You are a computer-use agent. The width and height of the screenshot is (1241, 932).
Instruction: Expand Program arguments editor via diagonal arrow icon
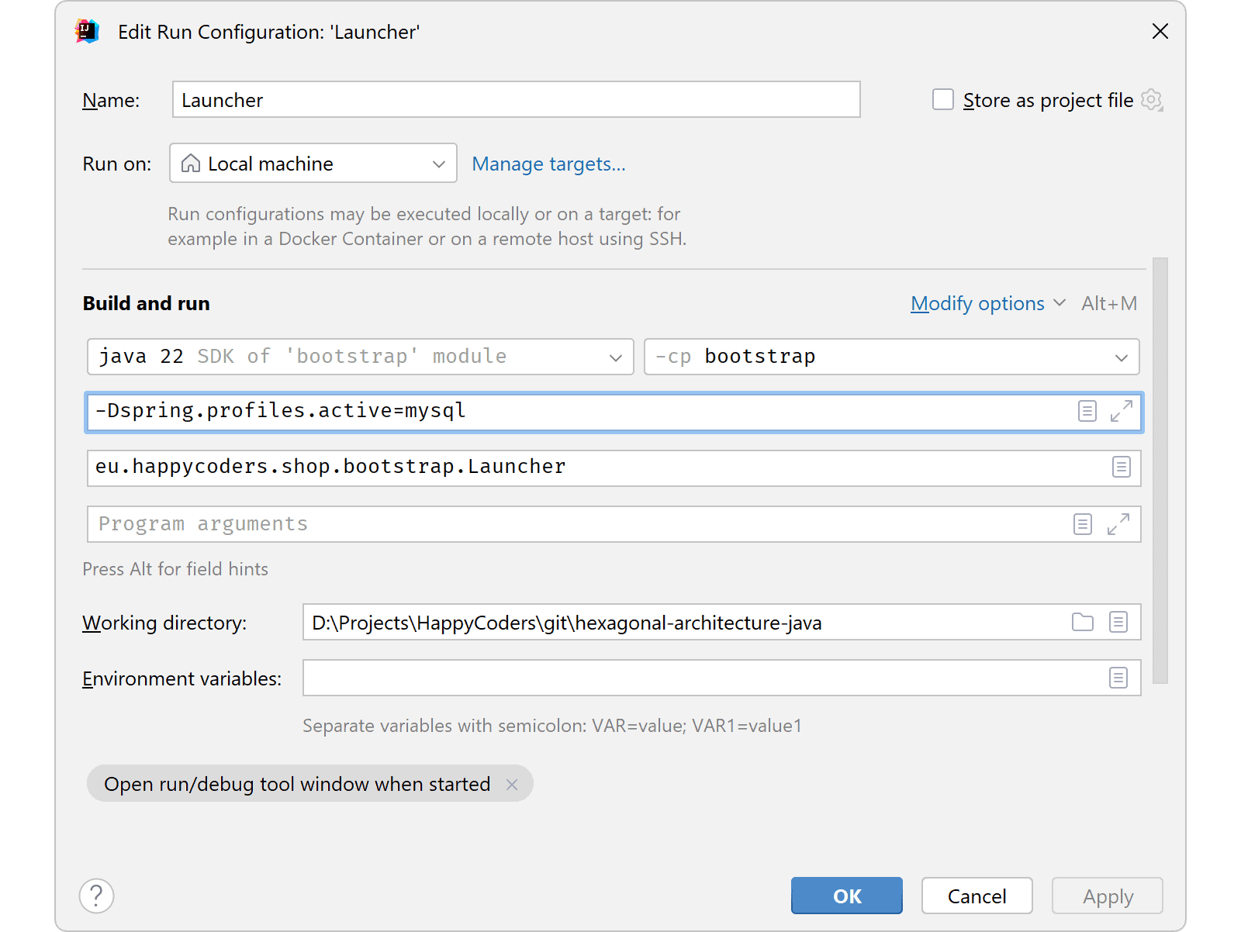(x=1118, y=524)
